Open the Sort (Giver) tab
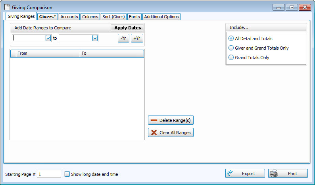This screenshot has height=185, width=315. 113,17
